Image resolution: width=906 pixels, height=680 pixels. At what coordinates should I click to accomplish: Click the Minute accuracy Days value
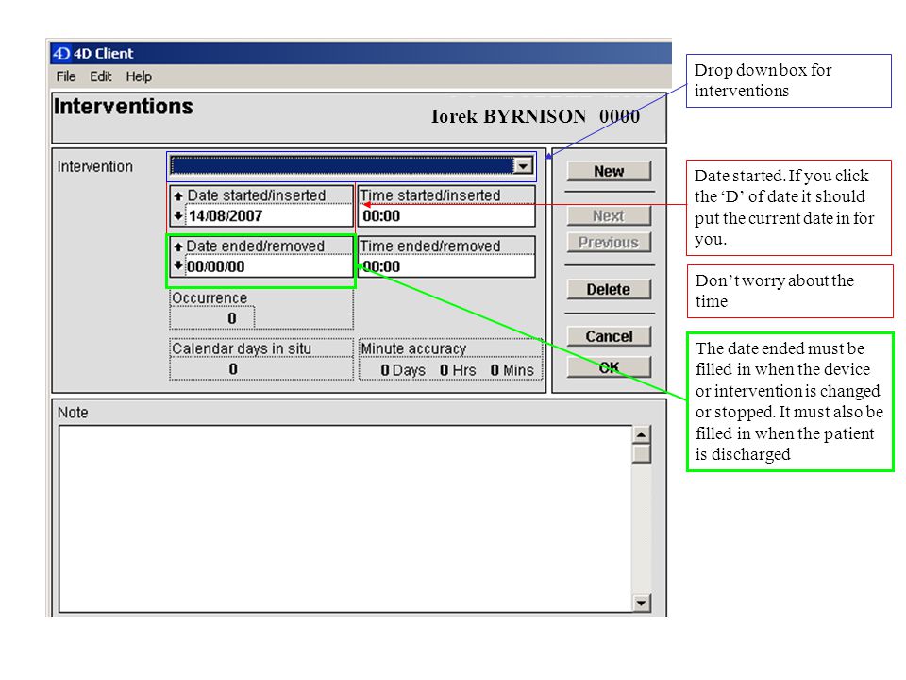385,370
